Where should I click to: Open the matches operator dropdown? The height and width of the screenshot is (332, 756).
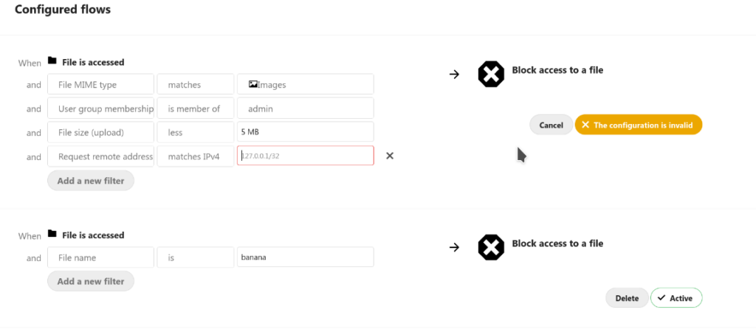coord(195,84)
